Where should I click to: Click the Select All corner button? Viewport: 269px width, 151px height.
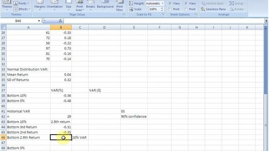pyautogui.click(x=3, y=27)
